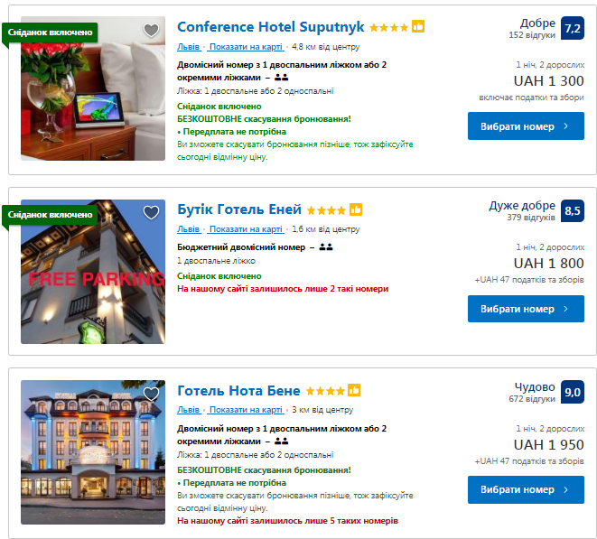Show Conference Hotel Suputnyk on the map
The height and width of the screenshot is (539, 597).
[246, 46]
